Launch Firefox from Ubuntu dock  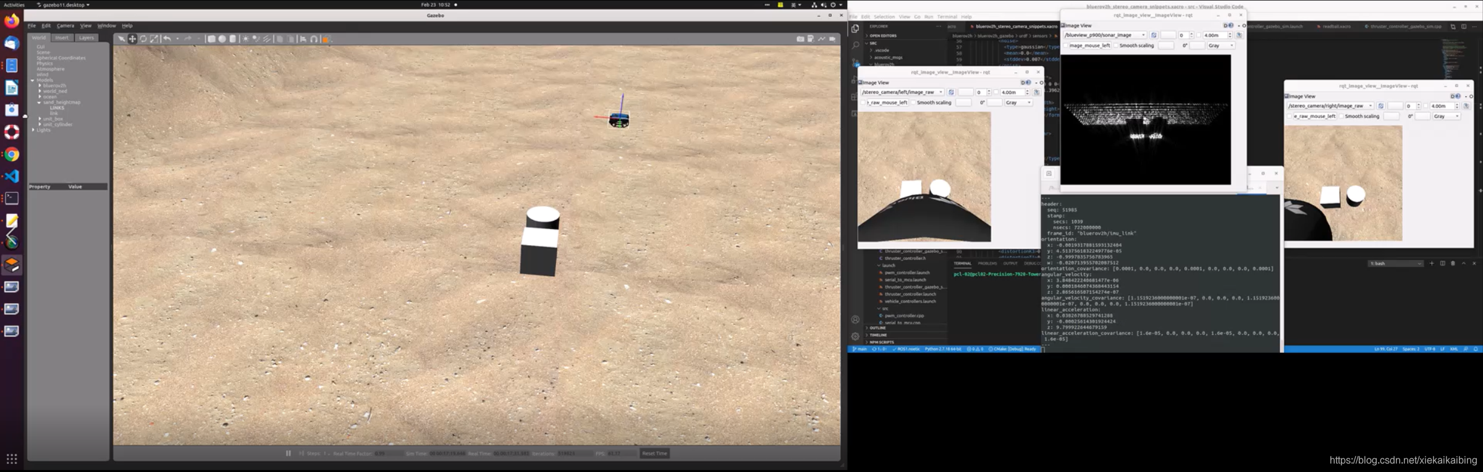tap(12, 20)
